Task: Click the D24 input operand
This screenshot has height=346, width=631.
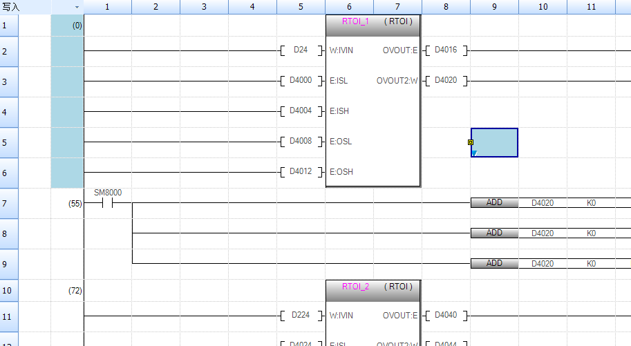Action: (301, 50)
